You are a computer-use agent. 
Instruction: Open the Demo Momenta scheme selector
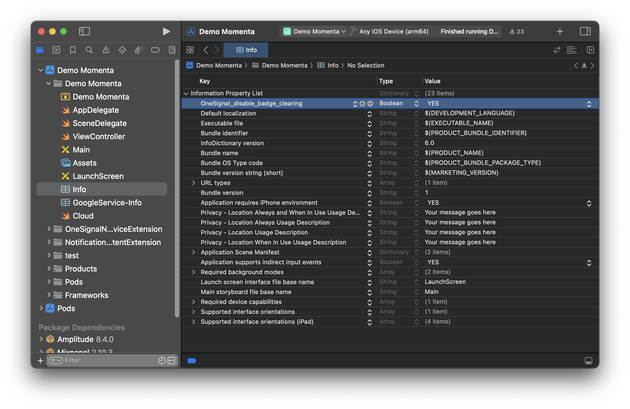[314, 32]
